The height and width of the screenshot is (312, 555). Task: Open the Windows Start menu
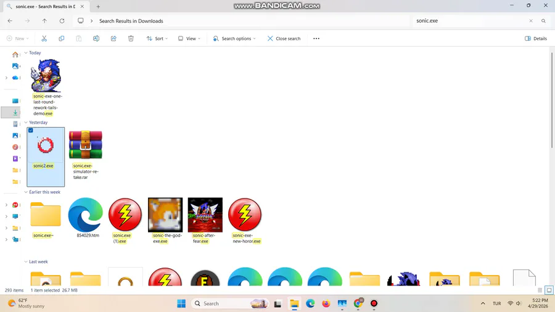pos(181,303)
